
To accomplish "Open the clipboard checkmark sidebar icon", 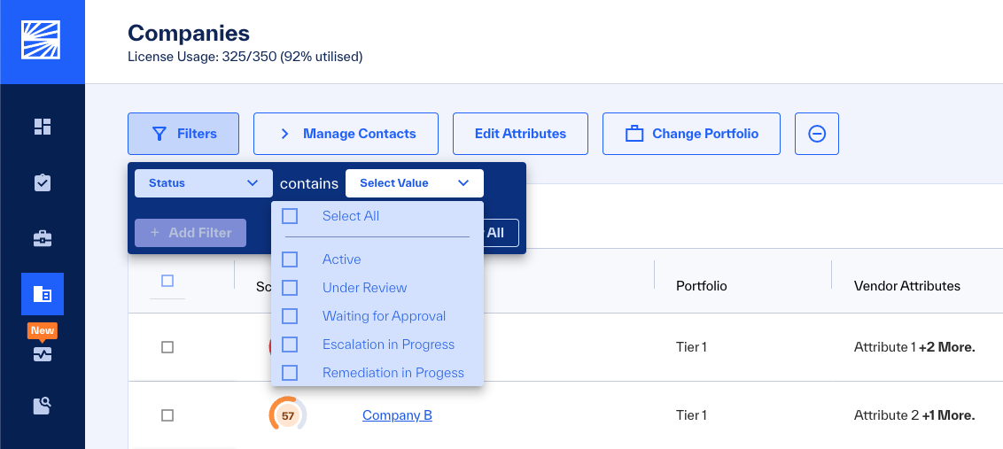I will (43, 183).
